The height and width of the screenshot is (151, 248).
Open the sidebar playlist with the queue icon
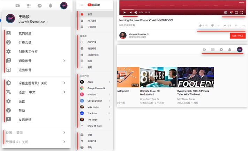tap(95, 61)
